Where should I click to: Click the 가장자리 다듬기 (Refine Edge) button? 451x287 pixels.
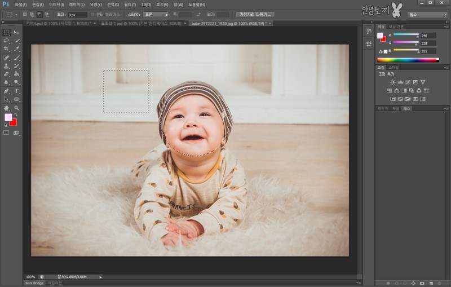tap(255, 14)
